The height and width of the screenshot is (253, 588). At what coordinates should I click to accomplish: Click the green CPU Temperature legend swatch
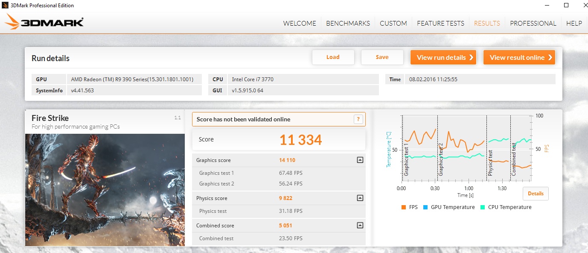[483, 207]
